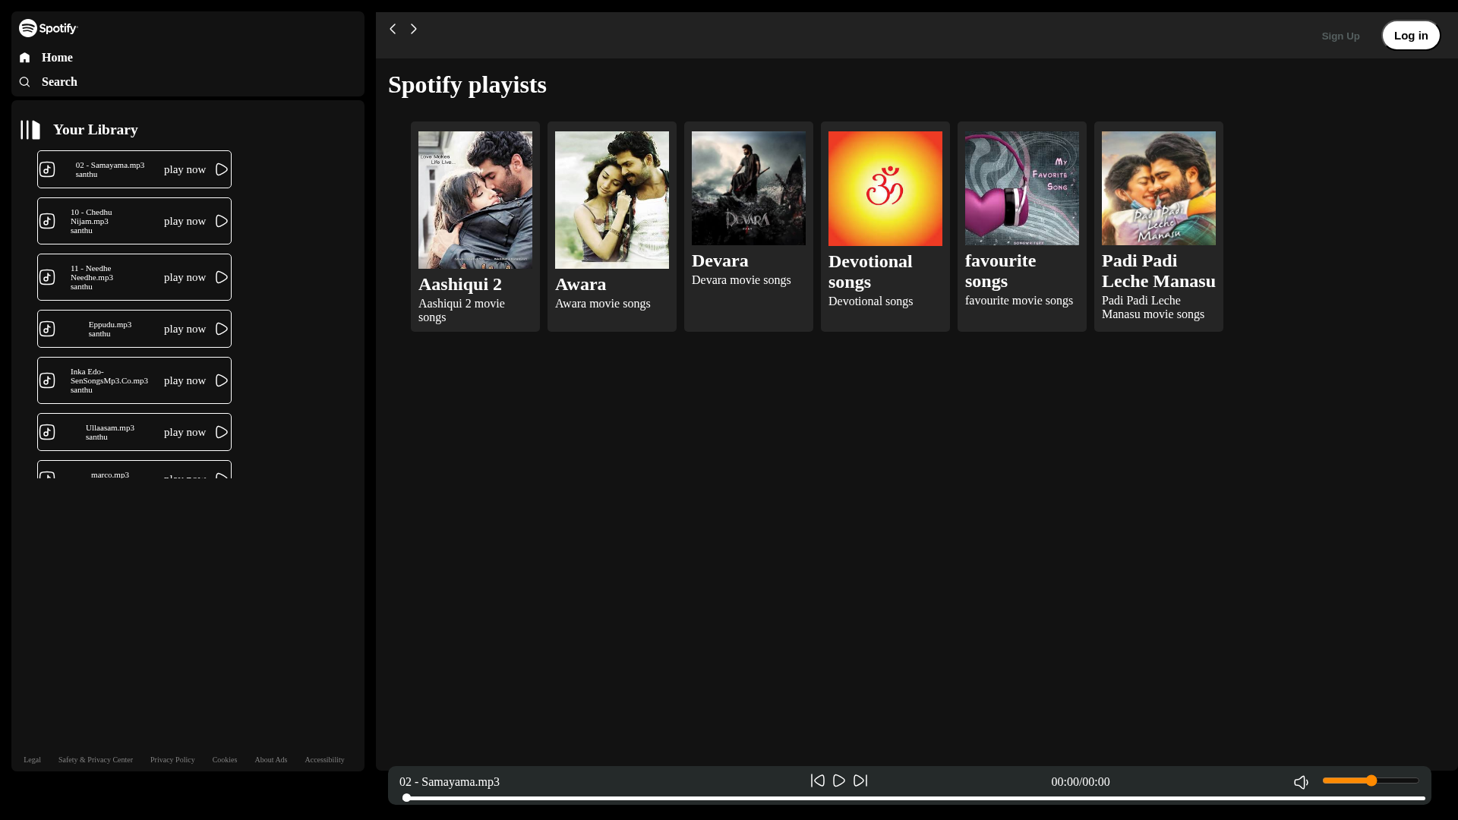
Task: Click the now playing title 02 - Samayama.mp3
Action: coord(450,782)
